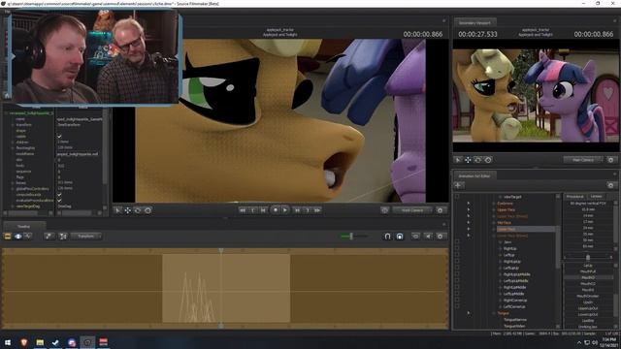The image size is (621, 349).
Task: Select the 24 mm camera preset
Action: point(588,228)
